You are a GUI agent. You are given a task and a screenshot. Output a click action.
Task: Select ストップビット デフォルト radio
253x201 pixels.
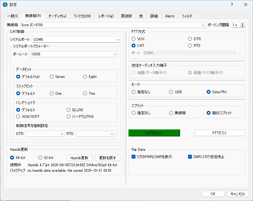point(26,93)
